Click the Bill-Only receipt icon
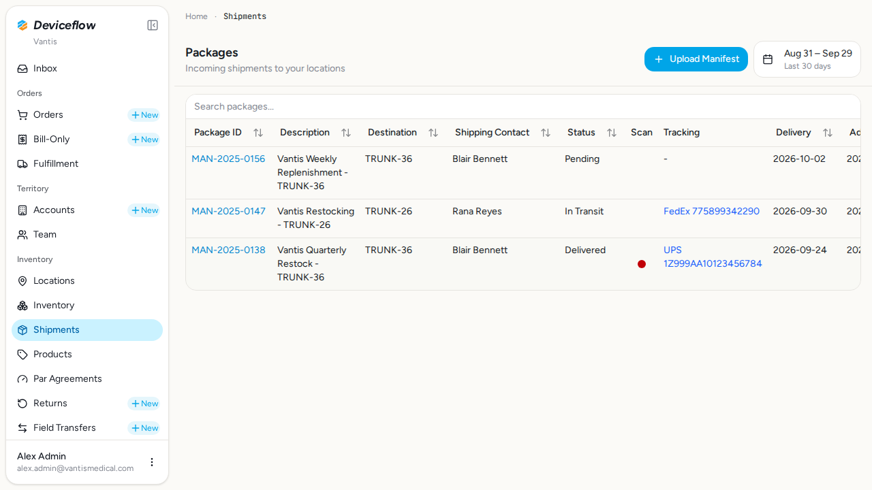The width and height of the screenshot is (872, 490). click(x=22, y=140)
